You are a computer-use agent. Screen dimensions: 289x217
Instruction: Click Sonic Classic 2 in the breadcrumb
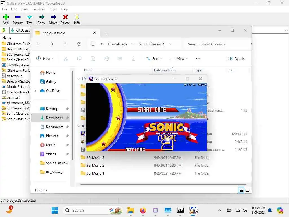click(151, 44)
